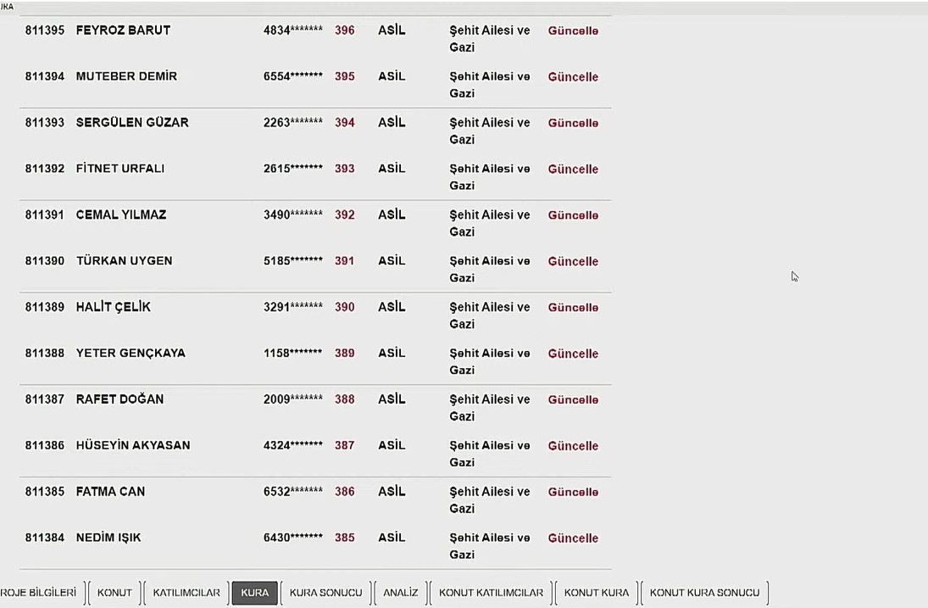Switch to the KATILIMCILAR tab
Viewport: 928px width, 608px height.
coord(186,593)
